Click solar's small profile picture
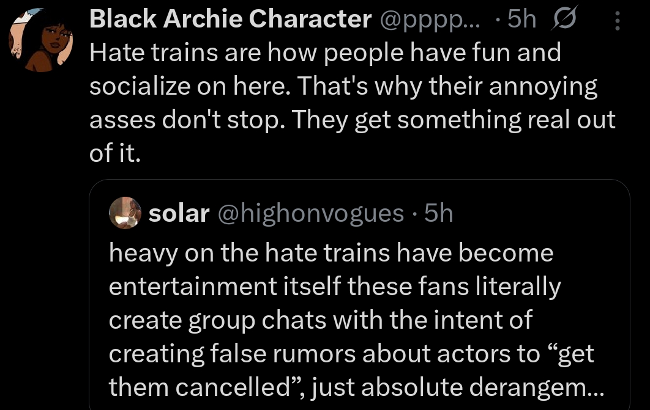This screenshot has height=410, width=650. 124,213
